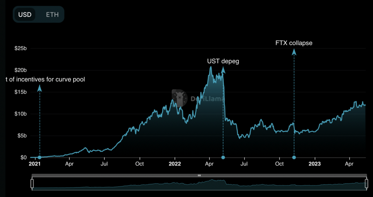This screenshot has width=373, height=197.
Task: Click the DefiLlama watermark logo
Action: [178, 98]
